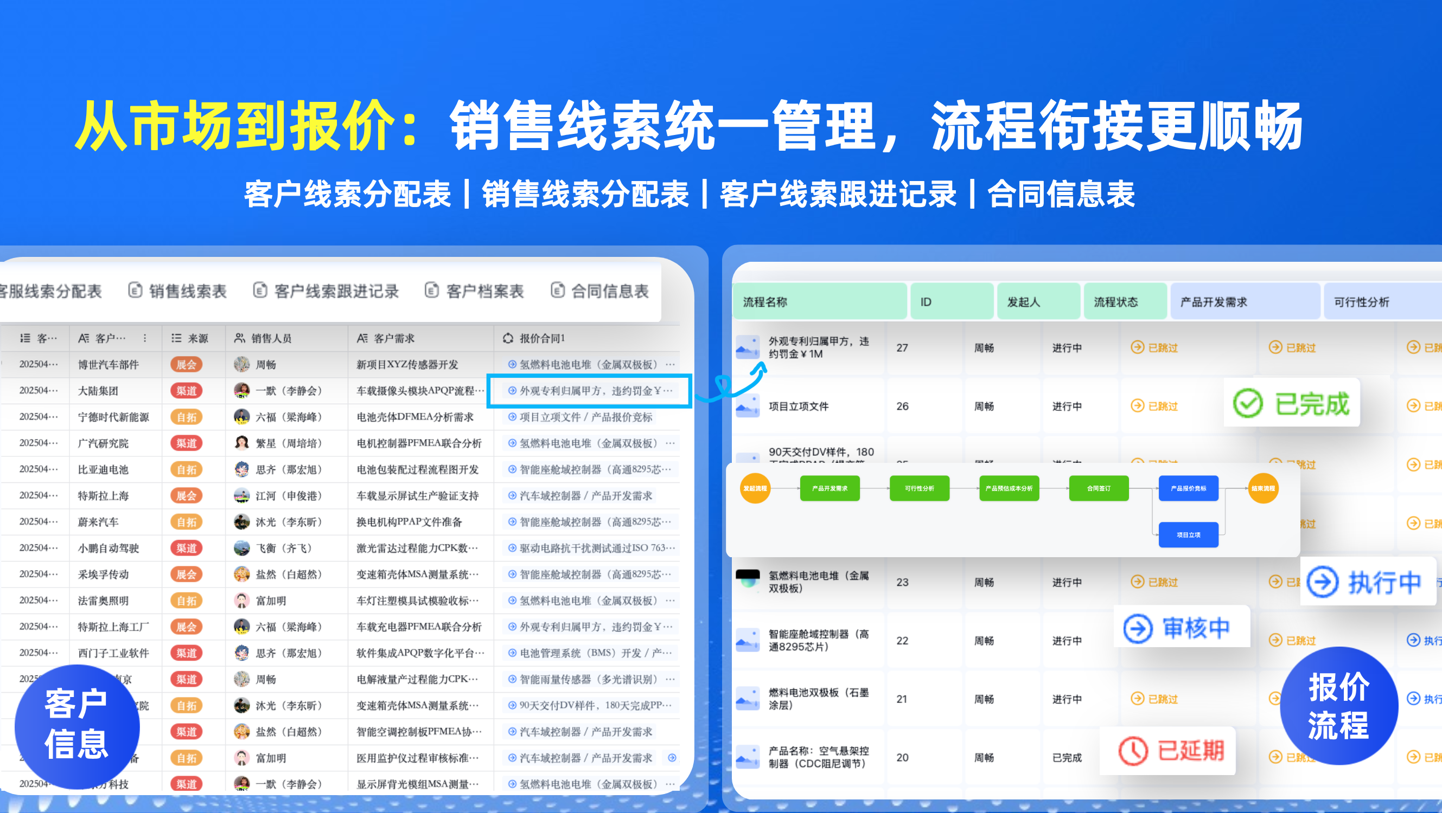Click the 报价合同1 column header icon
1442x813 pixels.
[508, 338]
